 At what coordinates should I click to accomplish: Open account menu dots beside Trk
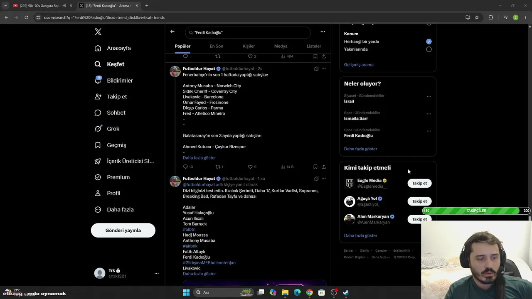tap(157, 273)
